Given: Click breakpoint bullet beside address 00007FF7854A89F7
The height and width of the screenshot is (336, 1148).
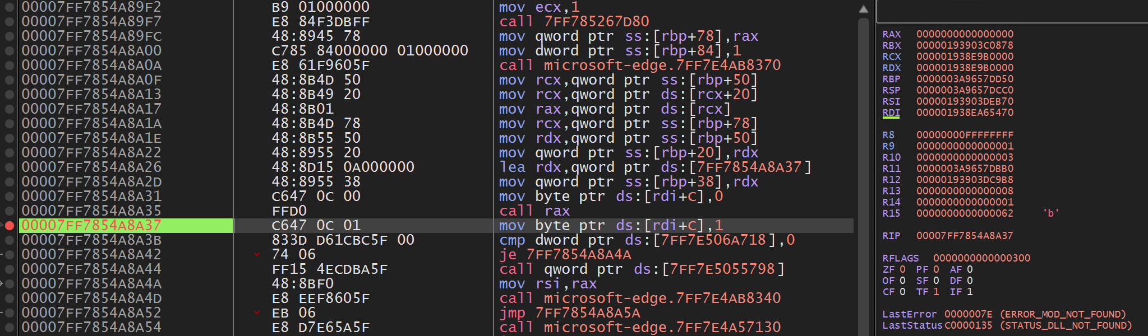Looking at the screenshot, I should click(x=10, y=22).
